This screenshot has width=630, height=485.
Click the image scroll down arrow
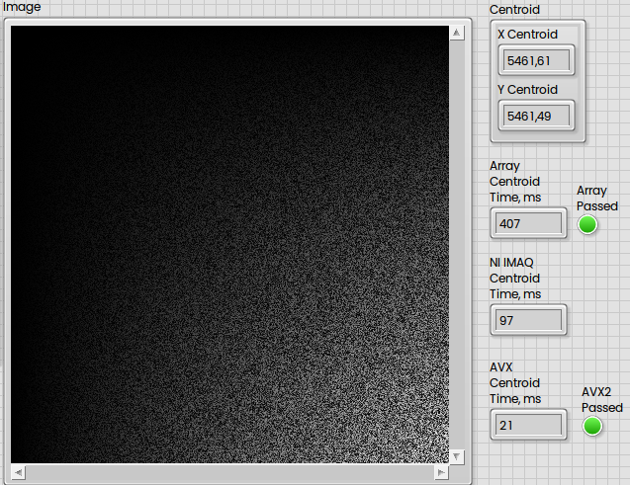point(457,456)
